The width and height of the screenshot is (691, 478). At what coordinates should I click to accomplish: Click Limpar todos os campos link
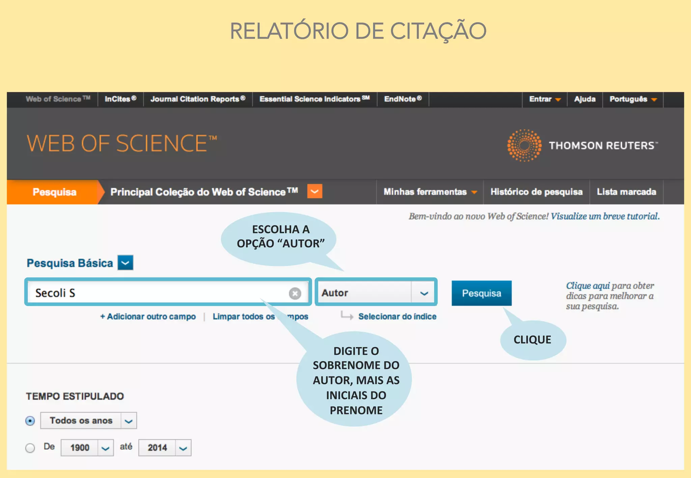[x=260, y=317]
